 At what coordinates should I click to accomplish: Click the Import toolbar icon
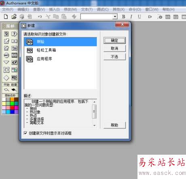click(x=30, y=17)
